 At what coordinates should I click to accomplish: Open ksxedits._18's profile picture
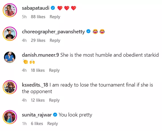click(x=10, y=87)
